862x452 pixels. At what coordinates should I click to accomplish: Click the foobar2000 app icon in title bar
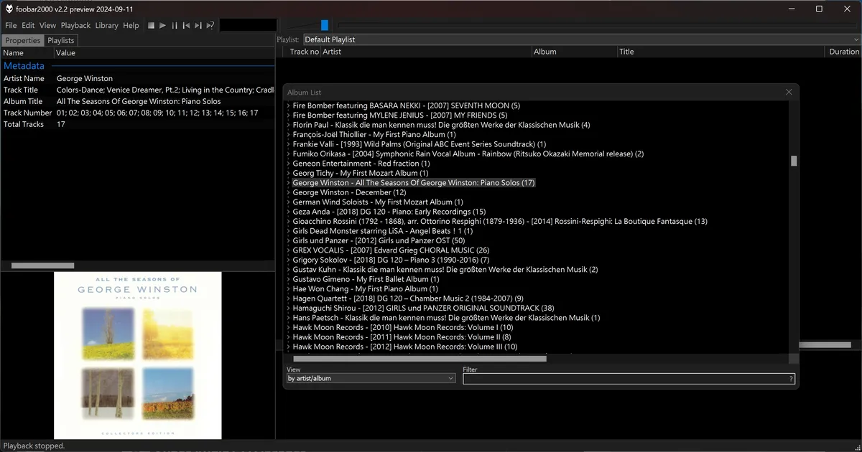(9, 9)
